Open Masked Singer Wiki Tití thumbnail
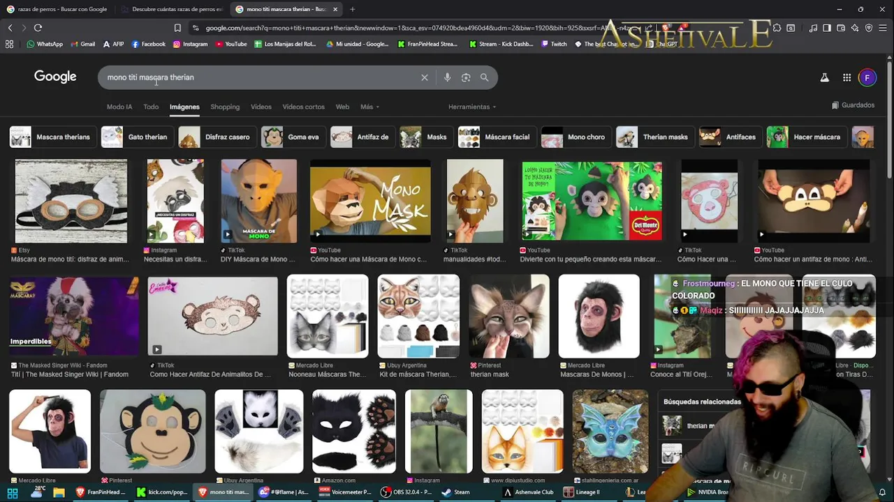The image size is (894, 502). point(73,316)
